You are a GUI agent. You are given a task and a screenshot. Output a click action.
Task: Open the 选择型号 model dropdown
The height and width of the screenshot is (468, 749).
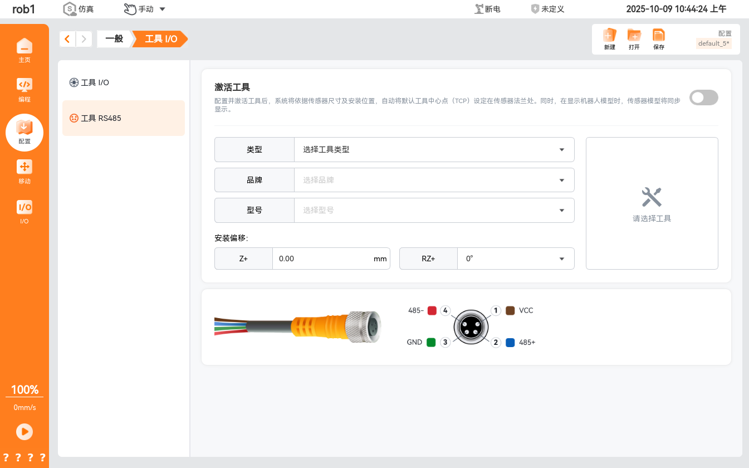click(x=434, y=210)
